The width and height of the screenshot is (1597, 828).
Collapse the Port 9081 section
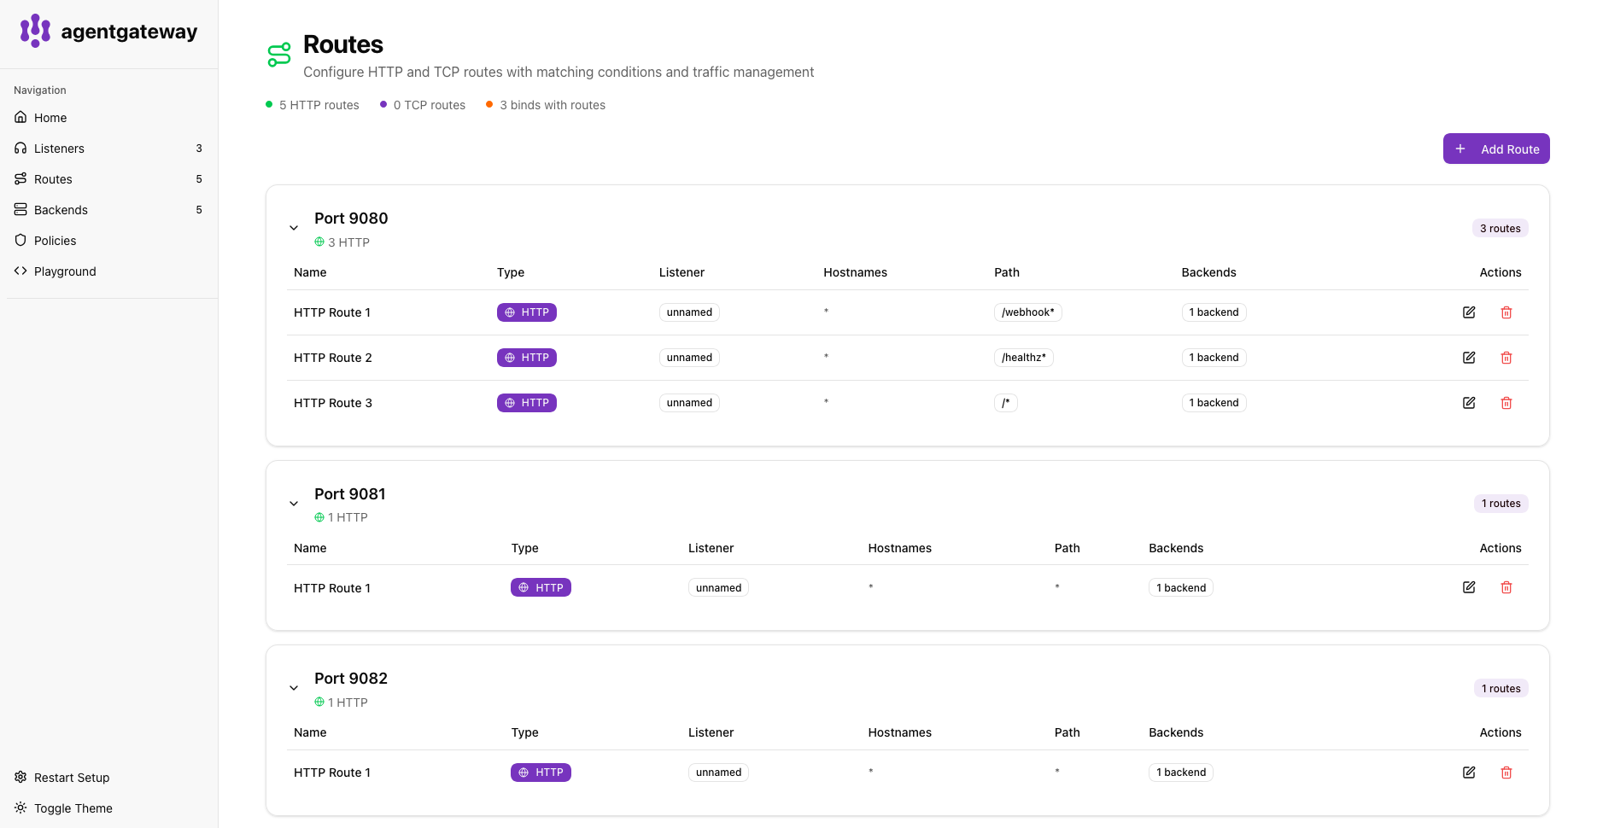click(294, 503)
